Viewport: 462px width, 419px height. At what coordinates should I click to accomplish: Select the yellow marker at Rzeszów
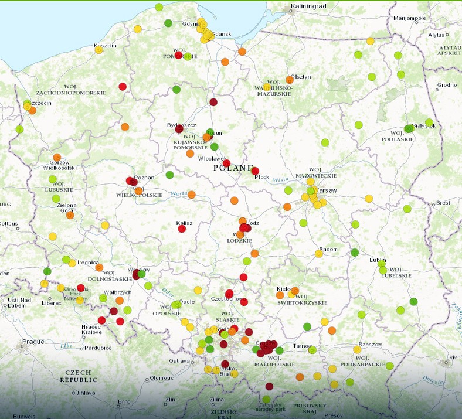coord(357,349)
